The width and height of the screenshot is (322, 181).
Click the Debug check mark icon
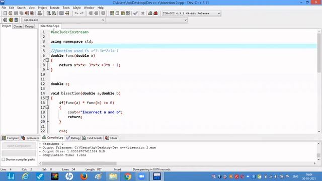[x=135, y=14]
